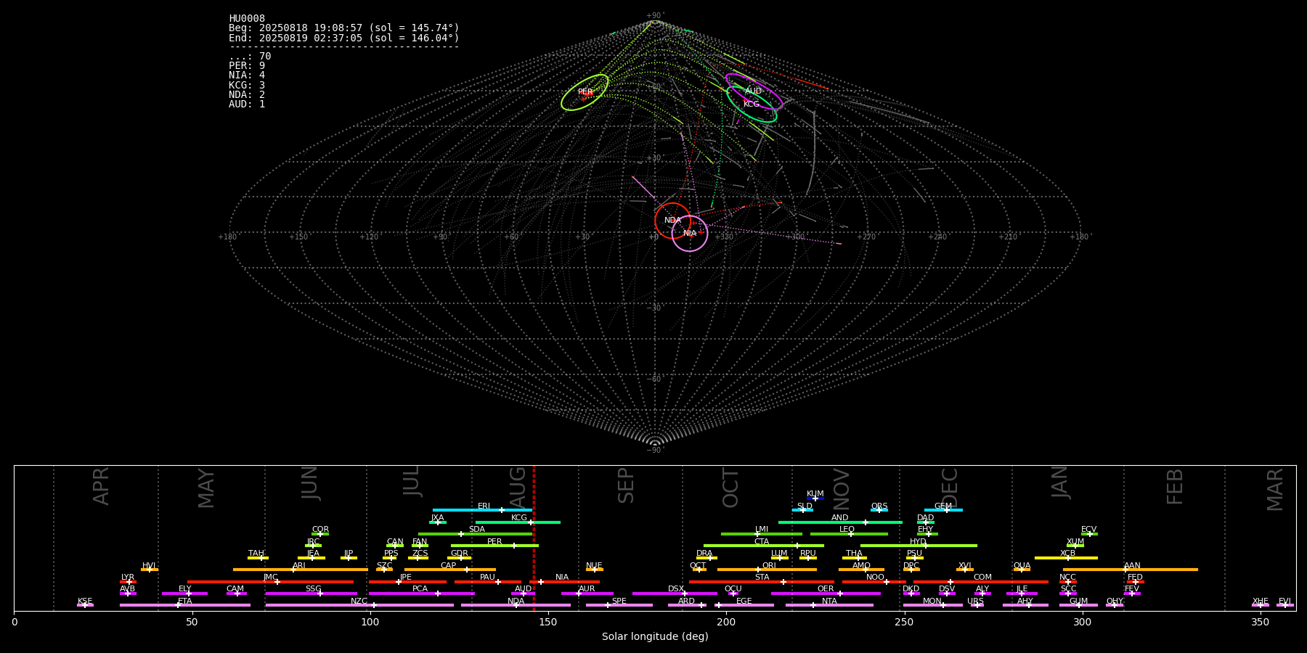
Task: Click the ETA shower bar label
Action: pyautogui.click(x=185, y=601)
